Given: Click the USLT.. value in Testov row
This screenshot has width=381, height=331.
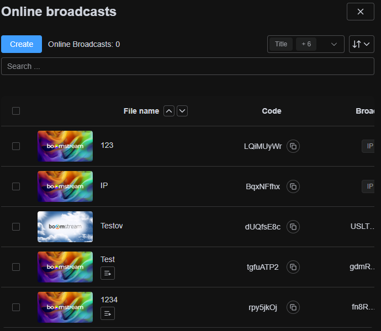Looking at the screenshot, I should pos(362,226).
